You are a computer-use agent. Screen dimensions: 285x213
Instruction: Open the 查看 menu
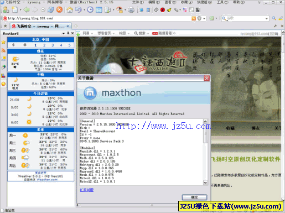click(170, 2)
